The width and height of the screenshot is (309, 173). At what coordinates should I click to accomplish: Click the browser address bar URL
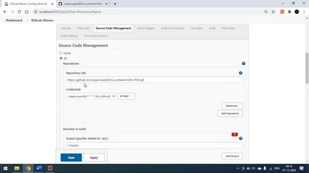click(x=70, y=12)
